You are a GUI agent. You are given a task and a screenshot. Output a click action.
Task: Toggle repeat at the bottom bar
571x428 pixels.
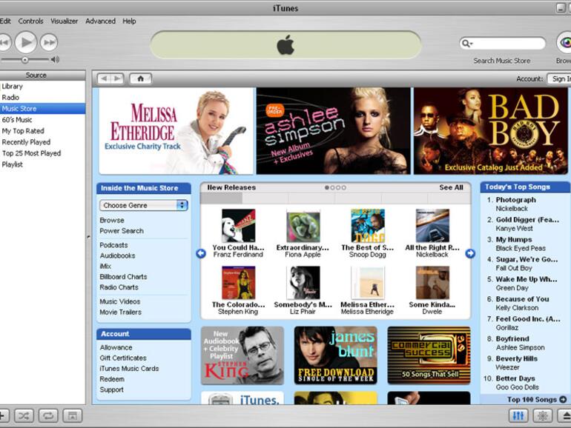click(x=48, y=416)
